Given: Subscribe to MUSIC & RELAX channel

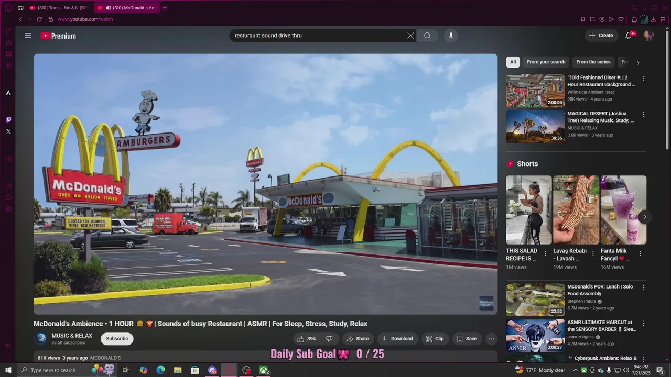Looking at the screenshot, I should click(x=117, y=339).
